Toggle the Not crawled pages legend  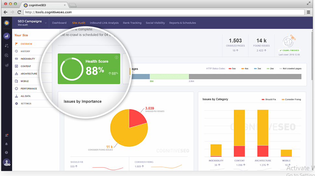click(x=291, y=68)
